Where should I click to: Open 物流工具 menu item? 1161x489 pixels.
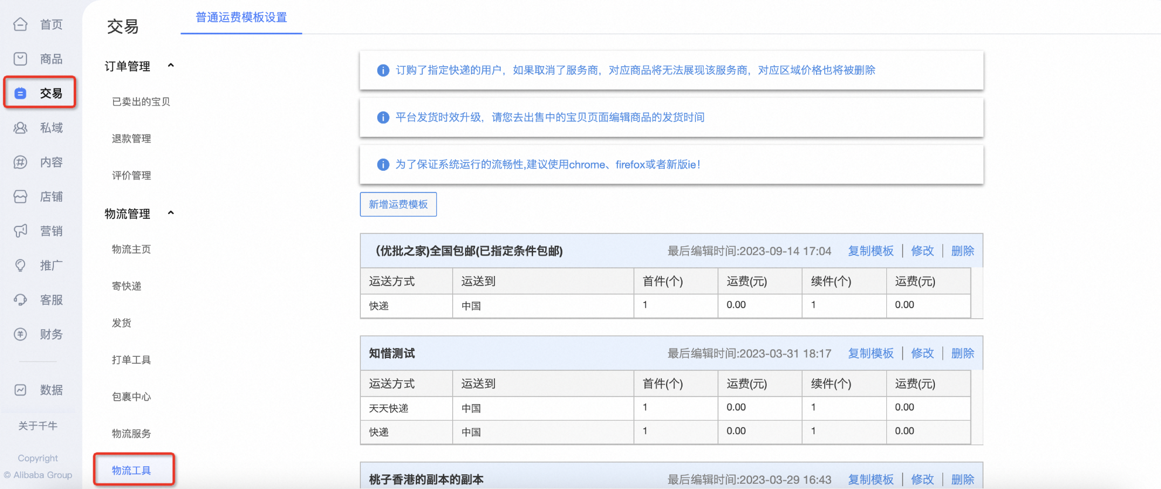131,470
